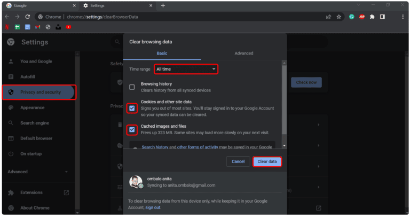Open the Extensions puzzle piece icon

372,17
